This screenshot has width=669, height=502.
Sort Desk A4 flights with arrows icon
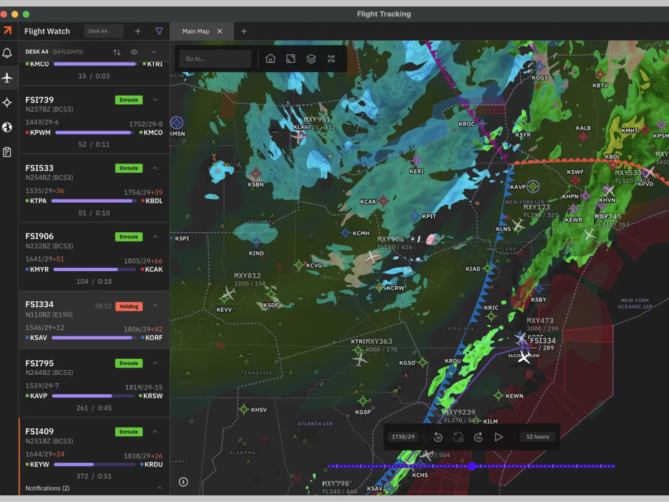tap(116, 52)
